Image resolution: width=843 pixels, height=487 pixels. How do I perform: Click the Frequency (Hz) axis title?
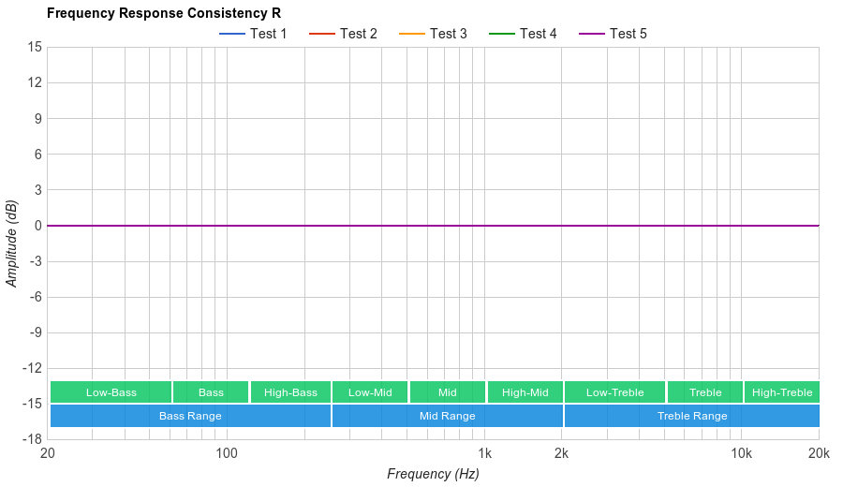click(433, 474)
